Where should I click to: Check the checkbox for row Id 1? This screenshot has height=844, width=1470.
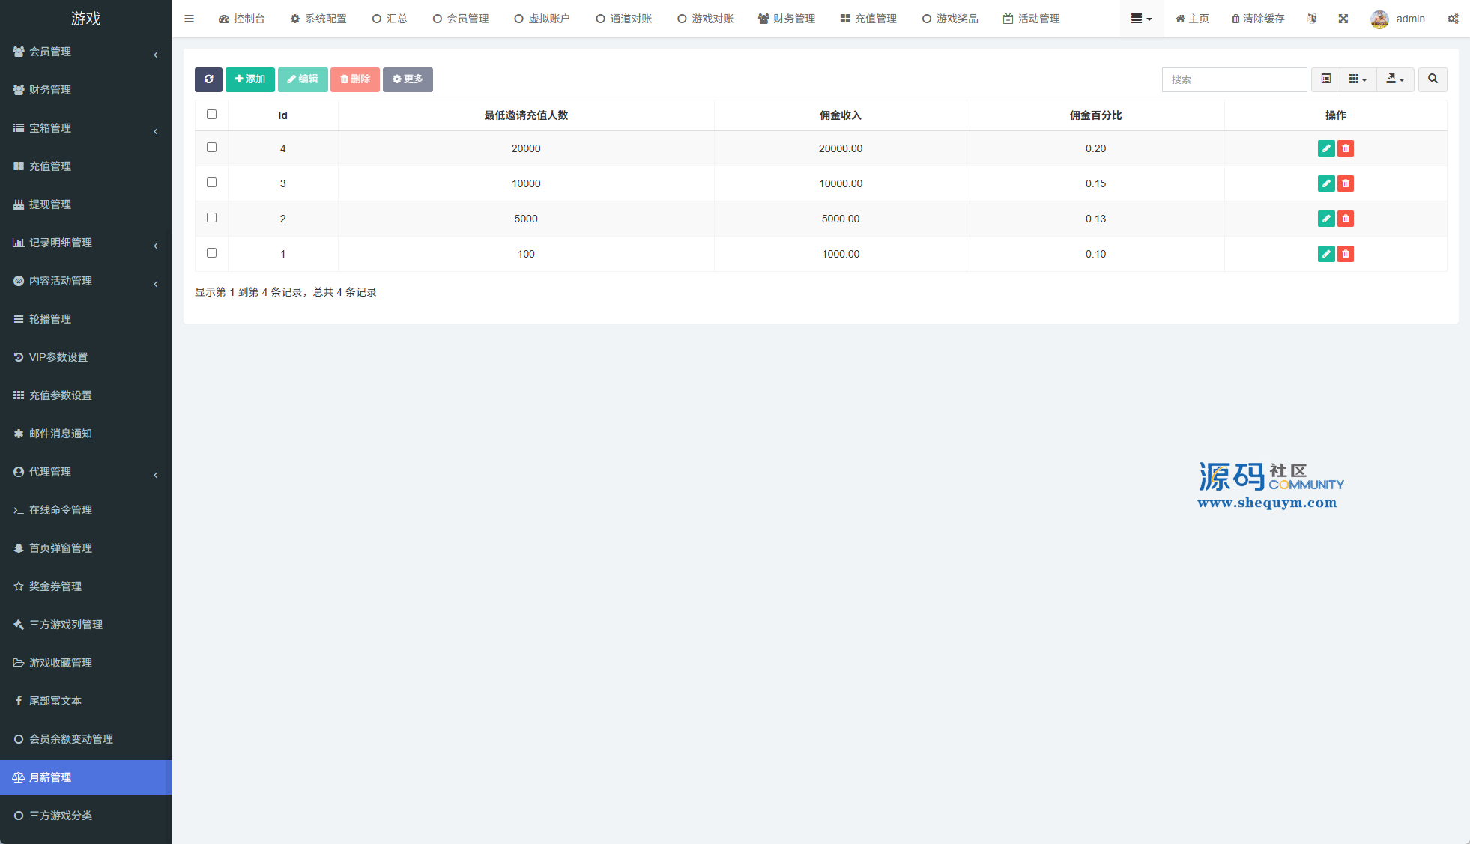(211, 253)
